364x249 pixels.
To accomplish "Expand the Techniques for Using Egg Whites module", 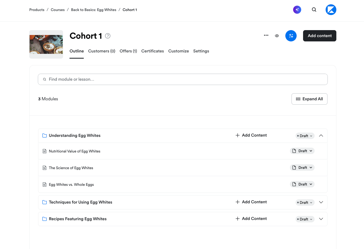I will point(321,202).
